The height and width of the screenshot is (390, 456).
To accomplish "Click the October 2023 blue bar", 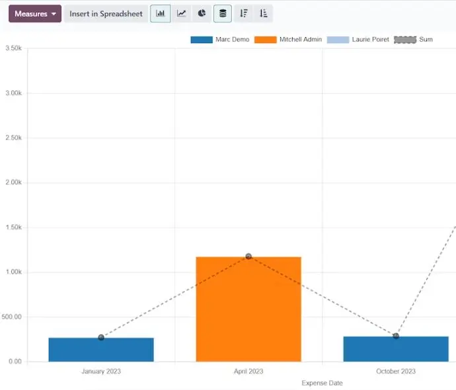I will [x=396, y=349].
